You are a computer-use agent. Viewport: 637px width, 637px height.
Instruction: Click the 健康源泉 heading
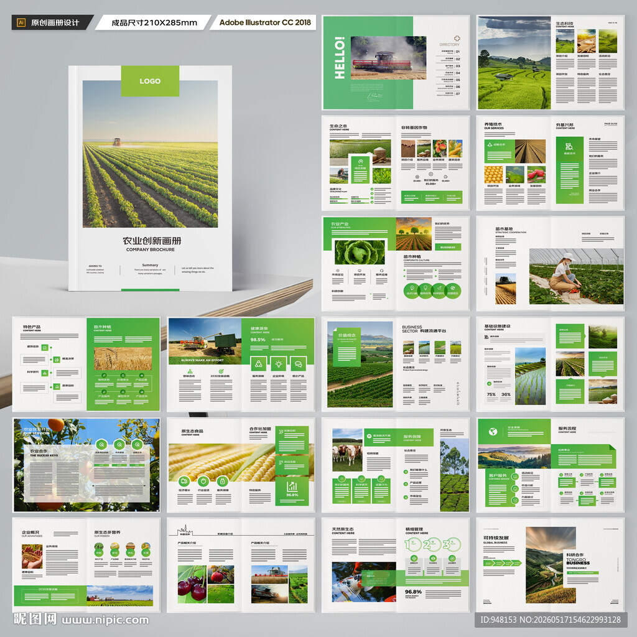point(259,328)
